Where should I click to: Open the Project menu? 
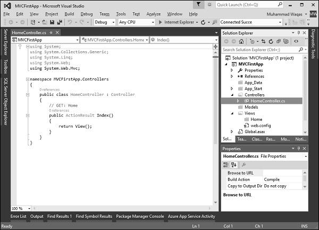[52, 14]
